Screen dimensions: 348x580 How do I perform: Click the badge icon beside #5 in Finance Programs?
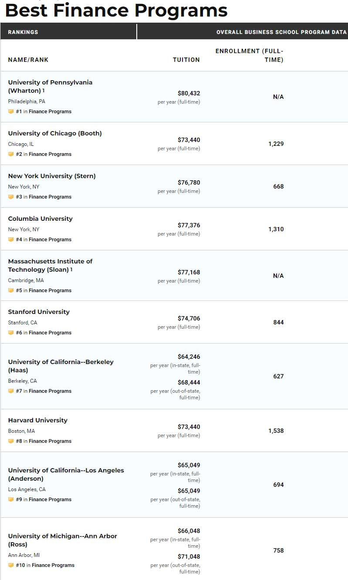pyautogui.click(x=11, y=290)
